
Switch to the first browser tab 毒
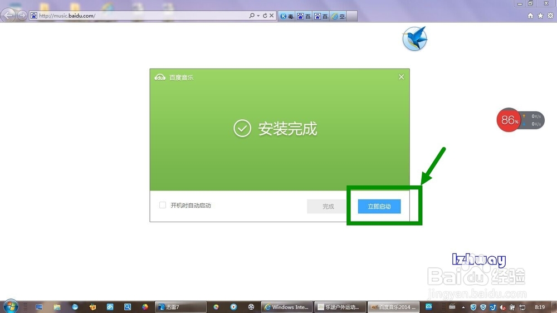pyautogui.click(x=287, y=16)
